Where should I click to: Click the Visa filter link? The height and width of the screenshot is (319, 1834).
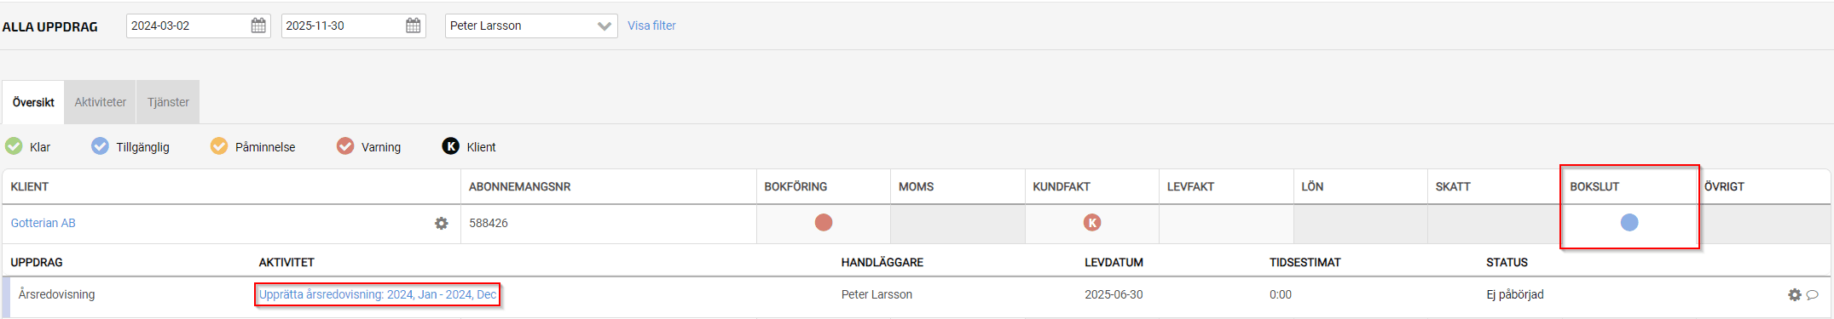(x=651, y=26)
